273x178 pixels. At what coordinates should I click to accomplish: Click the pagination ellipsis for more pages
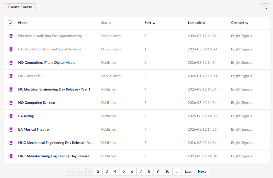coord(177,171)
